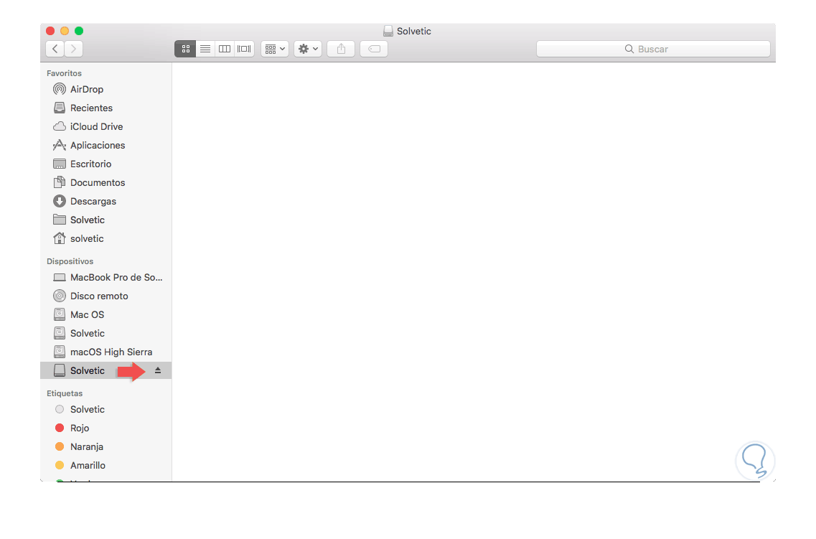Filter by the Naranja tag

pyautogui.click(x=105, y=447)
